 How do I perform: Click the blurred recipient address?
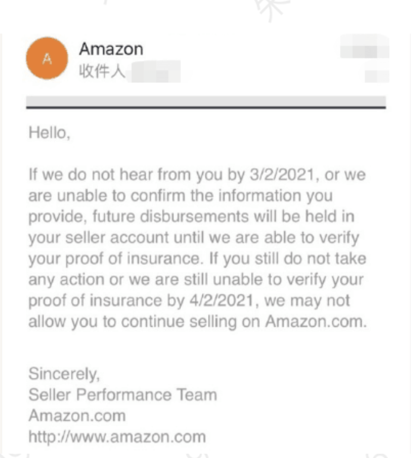(156, 71)
